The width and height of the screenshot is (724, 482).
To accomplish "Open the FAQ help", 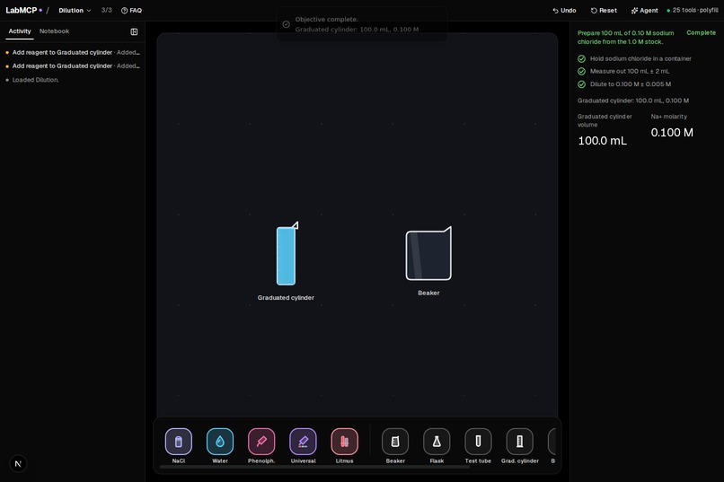I will coord(131,10).
